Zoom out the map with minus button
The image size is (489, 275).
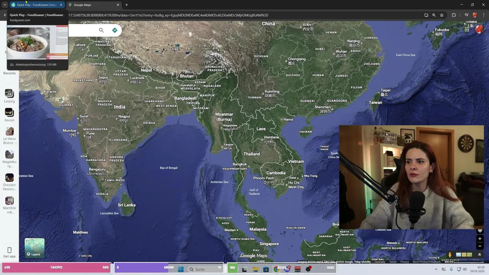point(480,246)
